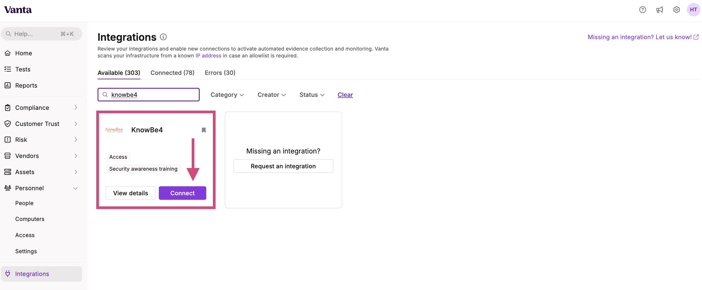Open Computers under Personnel

click(30, 219)
